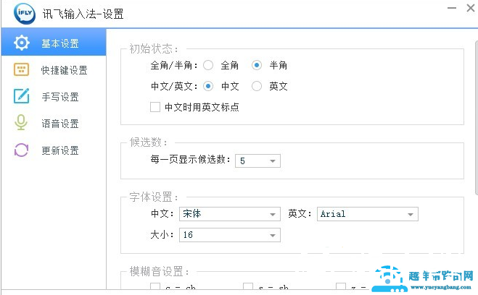Screen dimensions: 478x295
Task: Click the 讯飞输入法-设置 window title
Action: click(x=83, y=14)
